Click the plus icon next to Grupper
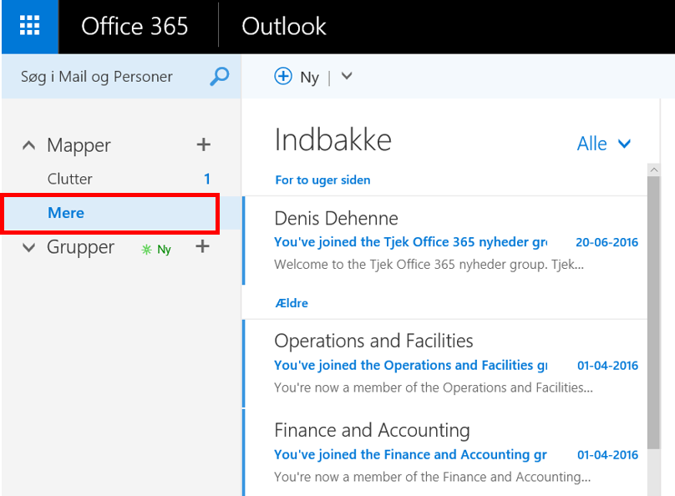 click(x=202, y=247)
